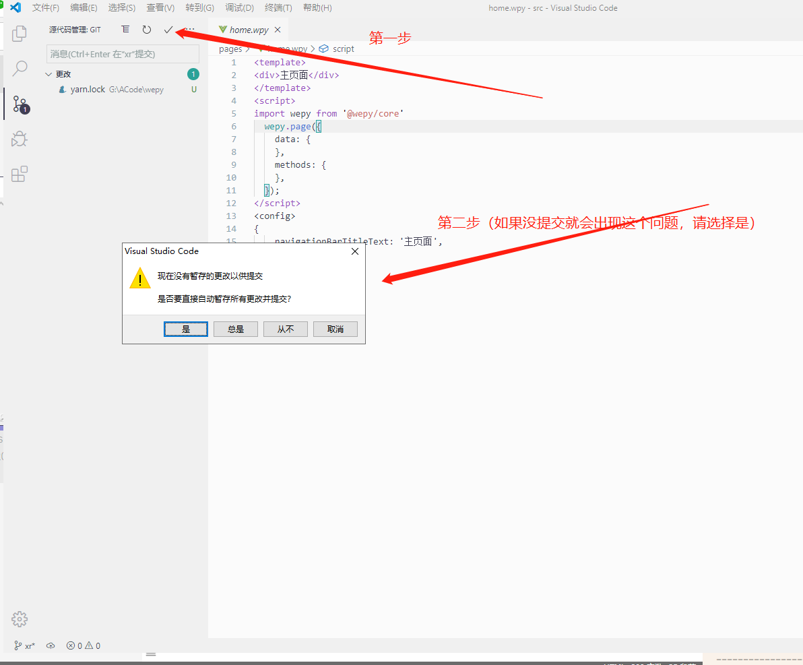Click the VS Code logo icon
This screenshot has height=665, width=803.
(x=15, y=7)
